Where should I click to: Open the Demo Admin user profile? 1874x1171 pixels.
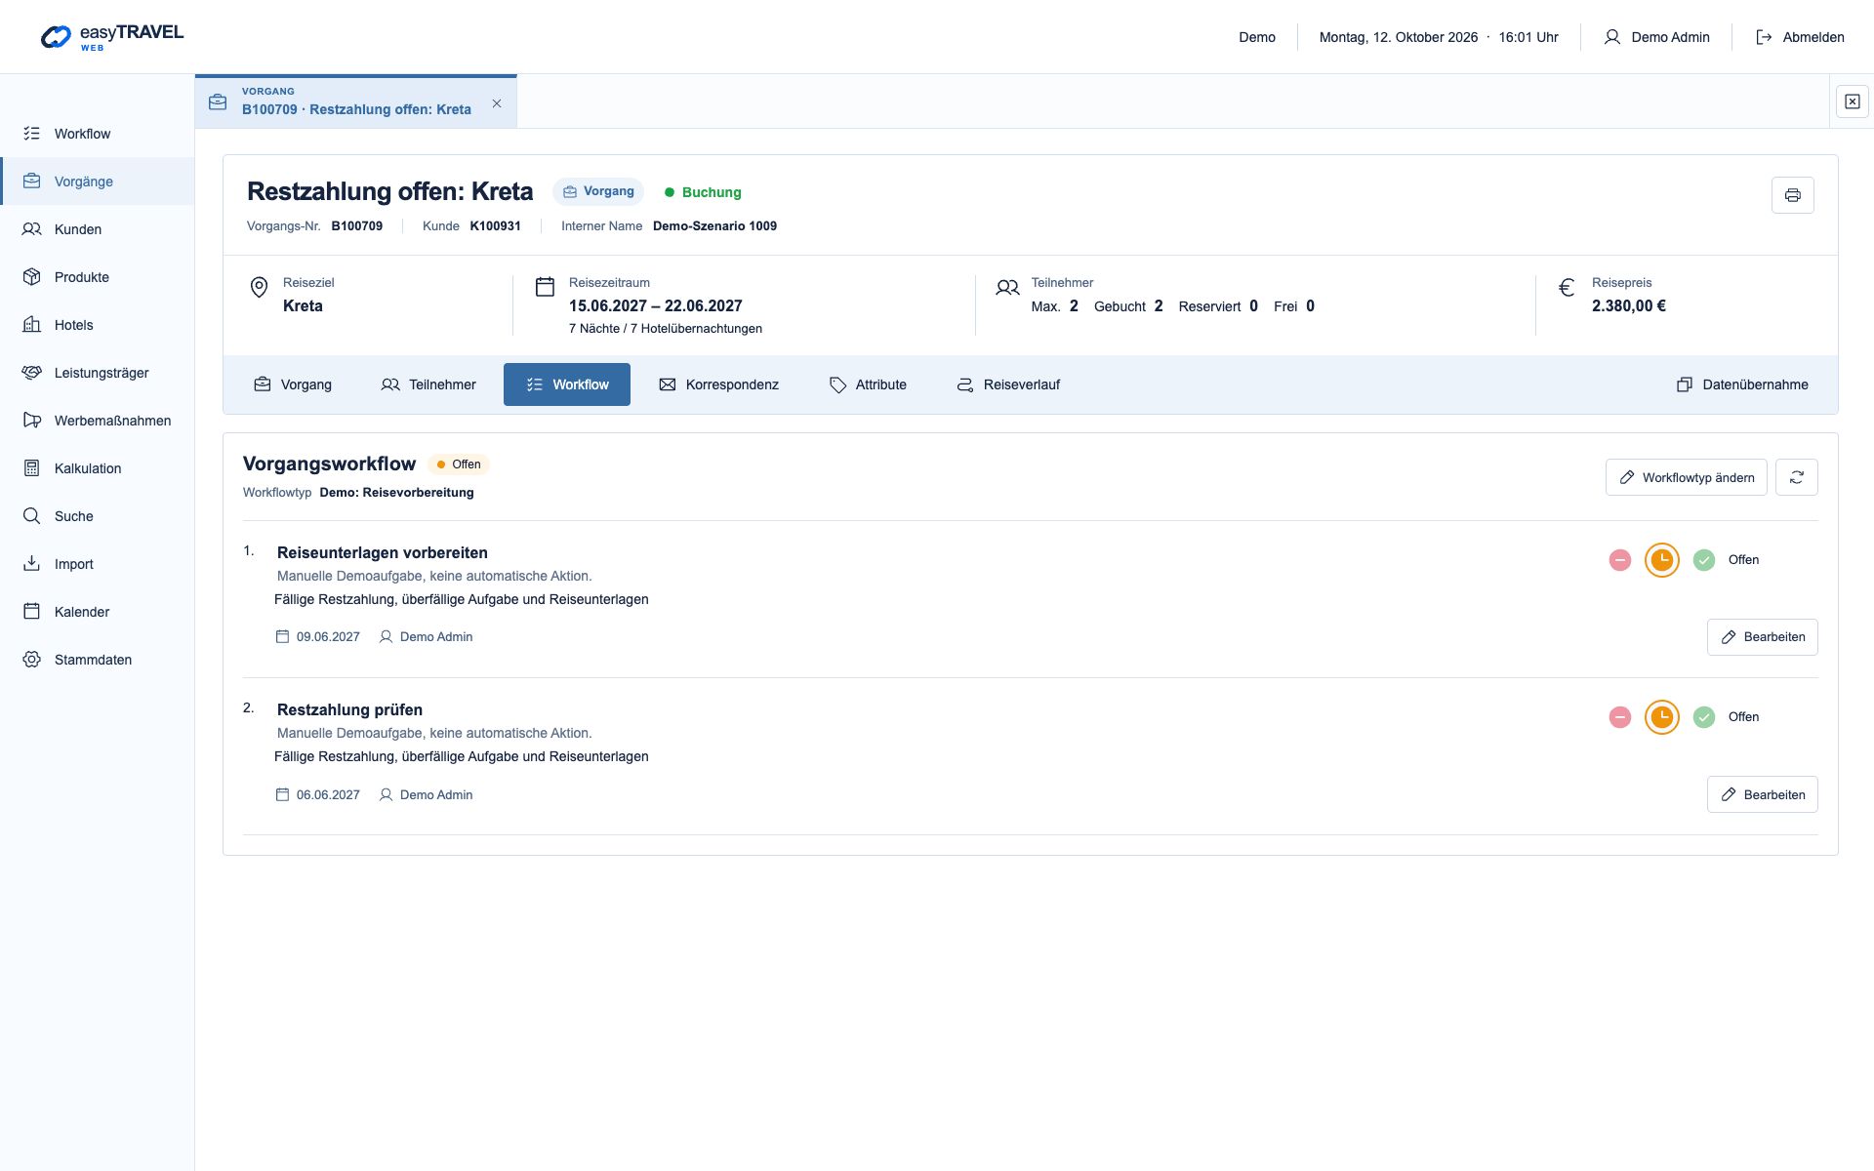tap(1656, 37)
